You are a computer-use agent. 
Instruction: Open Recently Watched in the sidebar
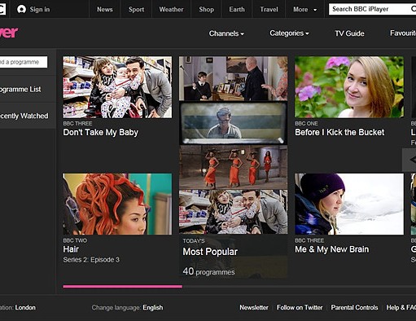tap(24, 116)
